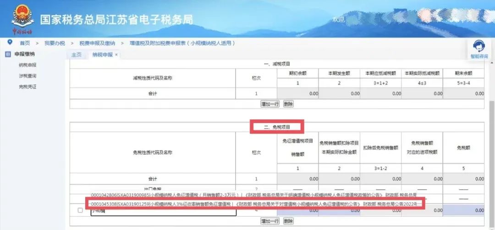The image size is (495, 230).
Task: Switch to the 纳税申报 tab
Action: click(103, 54)
